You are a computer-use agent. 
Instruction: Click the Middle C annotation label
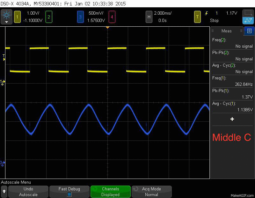pyautogui.click(x=232, y=137)
